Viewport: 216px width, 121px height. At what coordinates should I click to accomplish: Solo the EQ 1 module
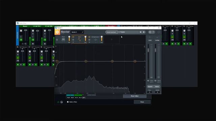(x=73, y=40)
